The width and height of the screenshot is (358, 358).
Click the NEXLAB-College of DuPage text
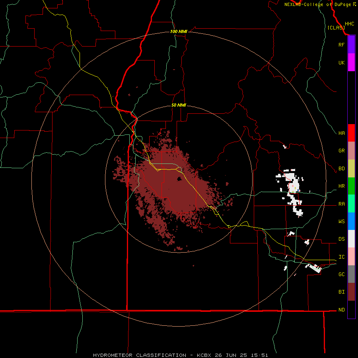317,4
